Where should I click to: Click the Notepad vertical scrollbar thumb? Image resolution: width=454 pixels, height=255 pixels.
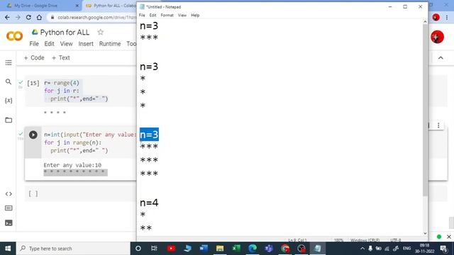[425, 110]
